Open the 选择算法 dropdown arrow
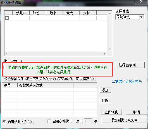This screenshot has height=129, width=148. [141, 17]
